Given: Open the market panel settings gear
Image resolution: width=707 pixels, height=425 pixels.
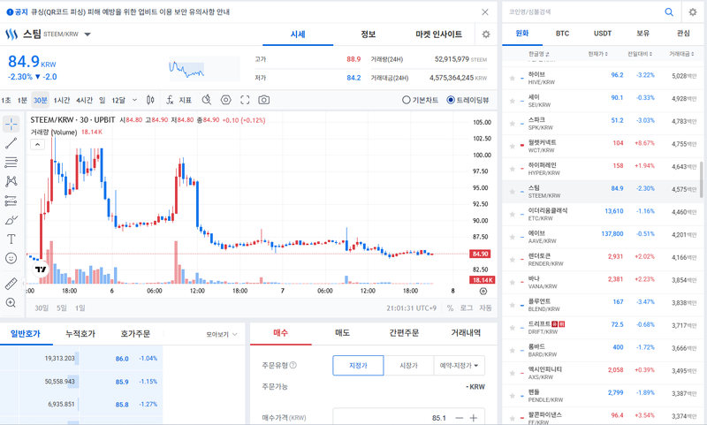Looking at the screenshot, I should coord(485,34).
